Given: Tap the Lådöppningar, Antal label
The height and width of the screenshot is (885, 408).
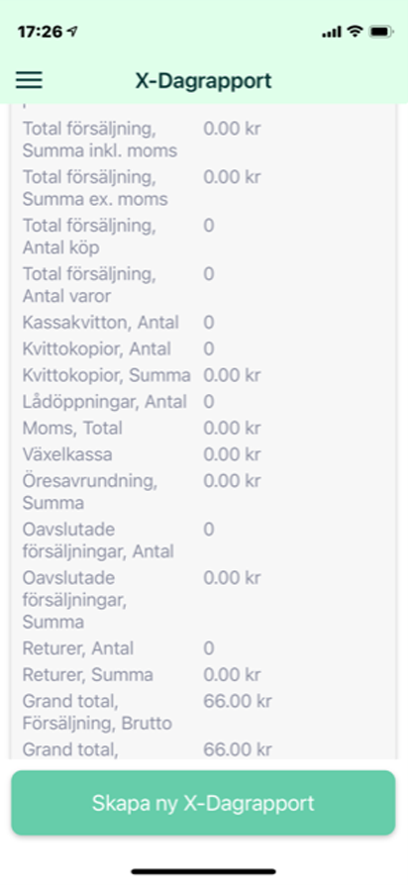Looking at the screenshot, I should coord(104,401).
